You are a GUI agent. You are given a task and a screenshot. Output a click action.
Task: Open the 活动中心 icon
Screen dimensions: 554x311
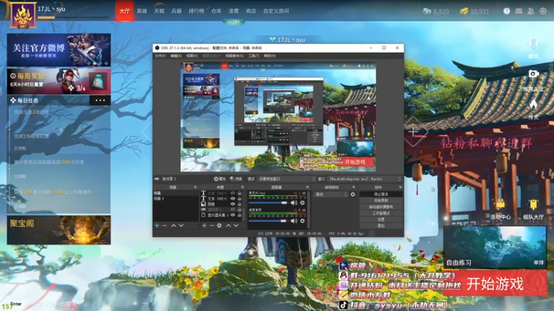(x=500, y=204)
